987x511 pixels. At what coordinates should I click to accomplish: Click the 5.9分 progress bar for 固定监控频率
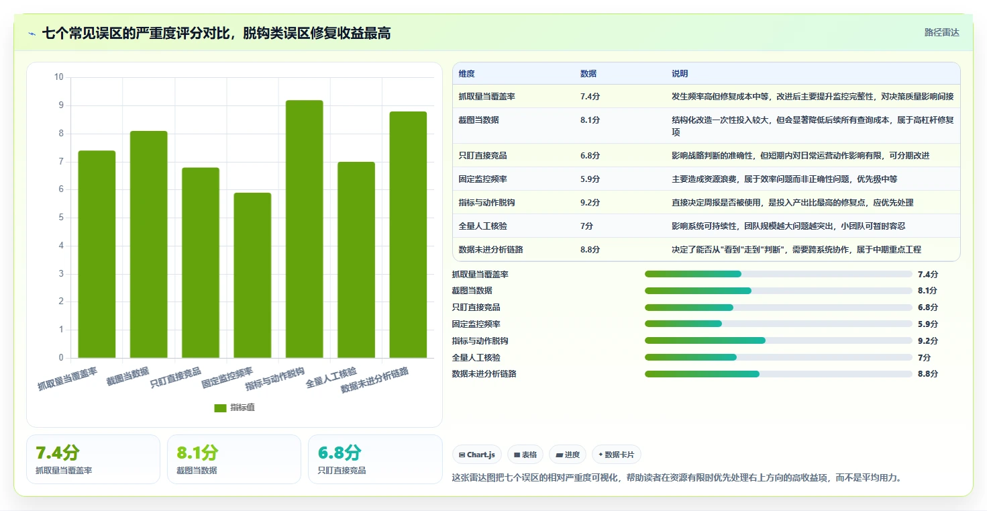778,324
